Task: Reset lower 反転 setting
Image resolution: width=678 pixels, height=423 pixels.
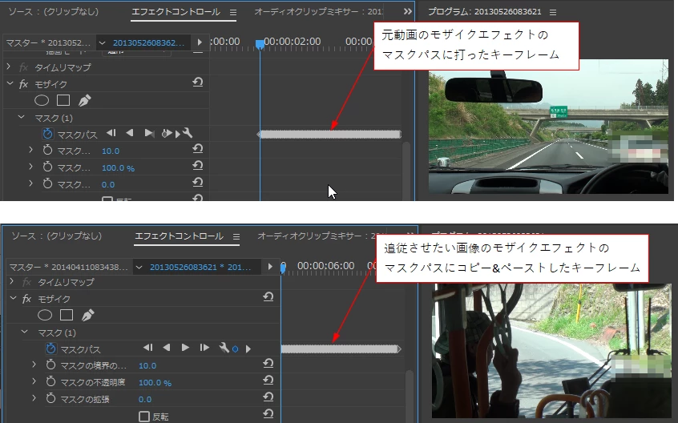Action: click(268, 414)
